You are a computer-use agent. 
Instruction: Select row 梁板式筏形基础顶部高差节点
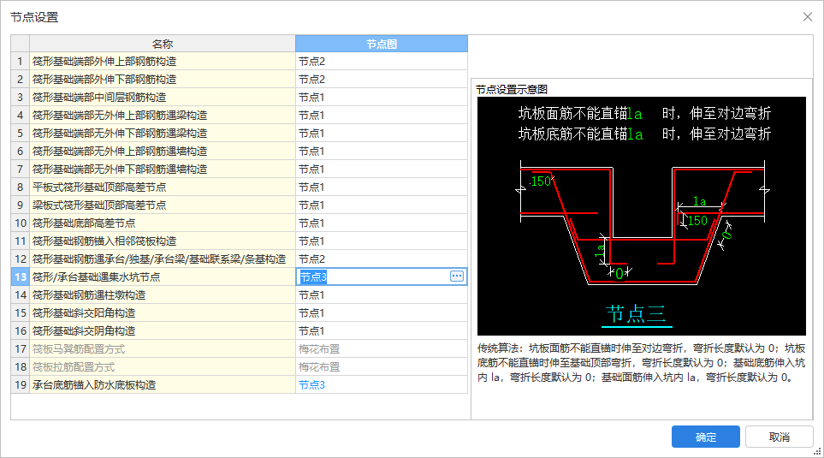click(163, 205)
